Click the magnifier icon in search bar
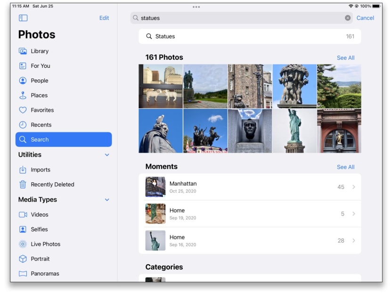Image resolution: width=391 pixels, height=293 pixels. pos(135,18)
